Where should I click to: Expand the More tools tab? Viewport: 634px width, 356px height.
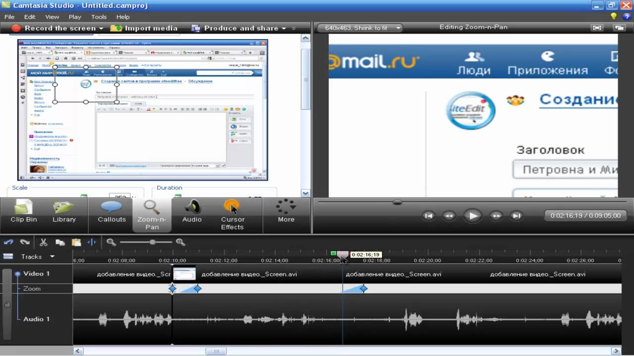(x=286, y=211)
